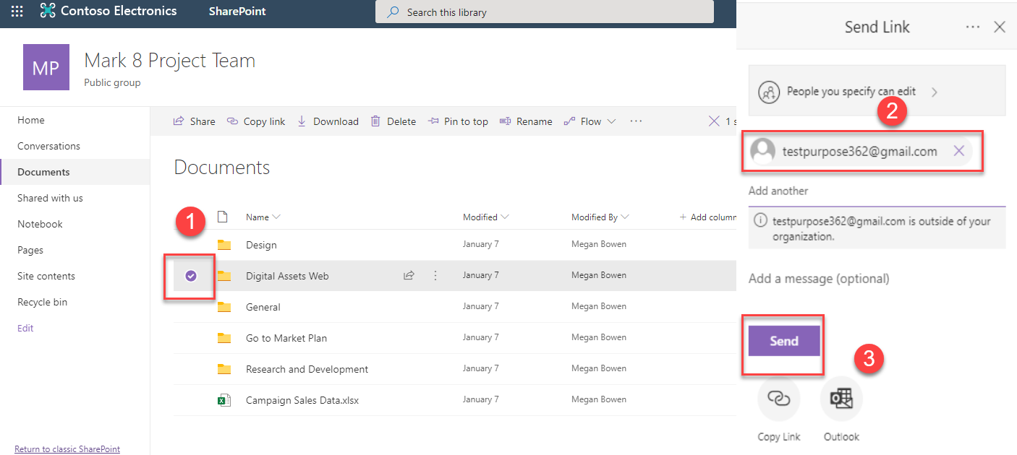The height and width of the screenshot is (455, 1017).
Task: Click share icon on Digital Assets Web row
Action: [x=409, y=275]
